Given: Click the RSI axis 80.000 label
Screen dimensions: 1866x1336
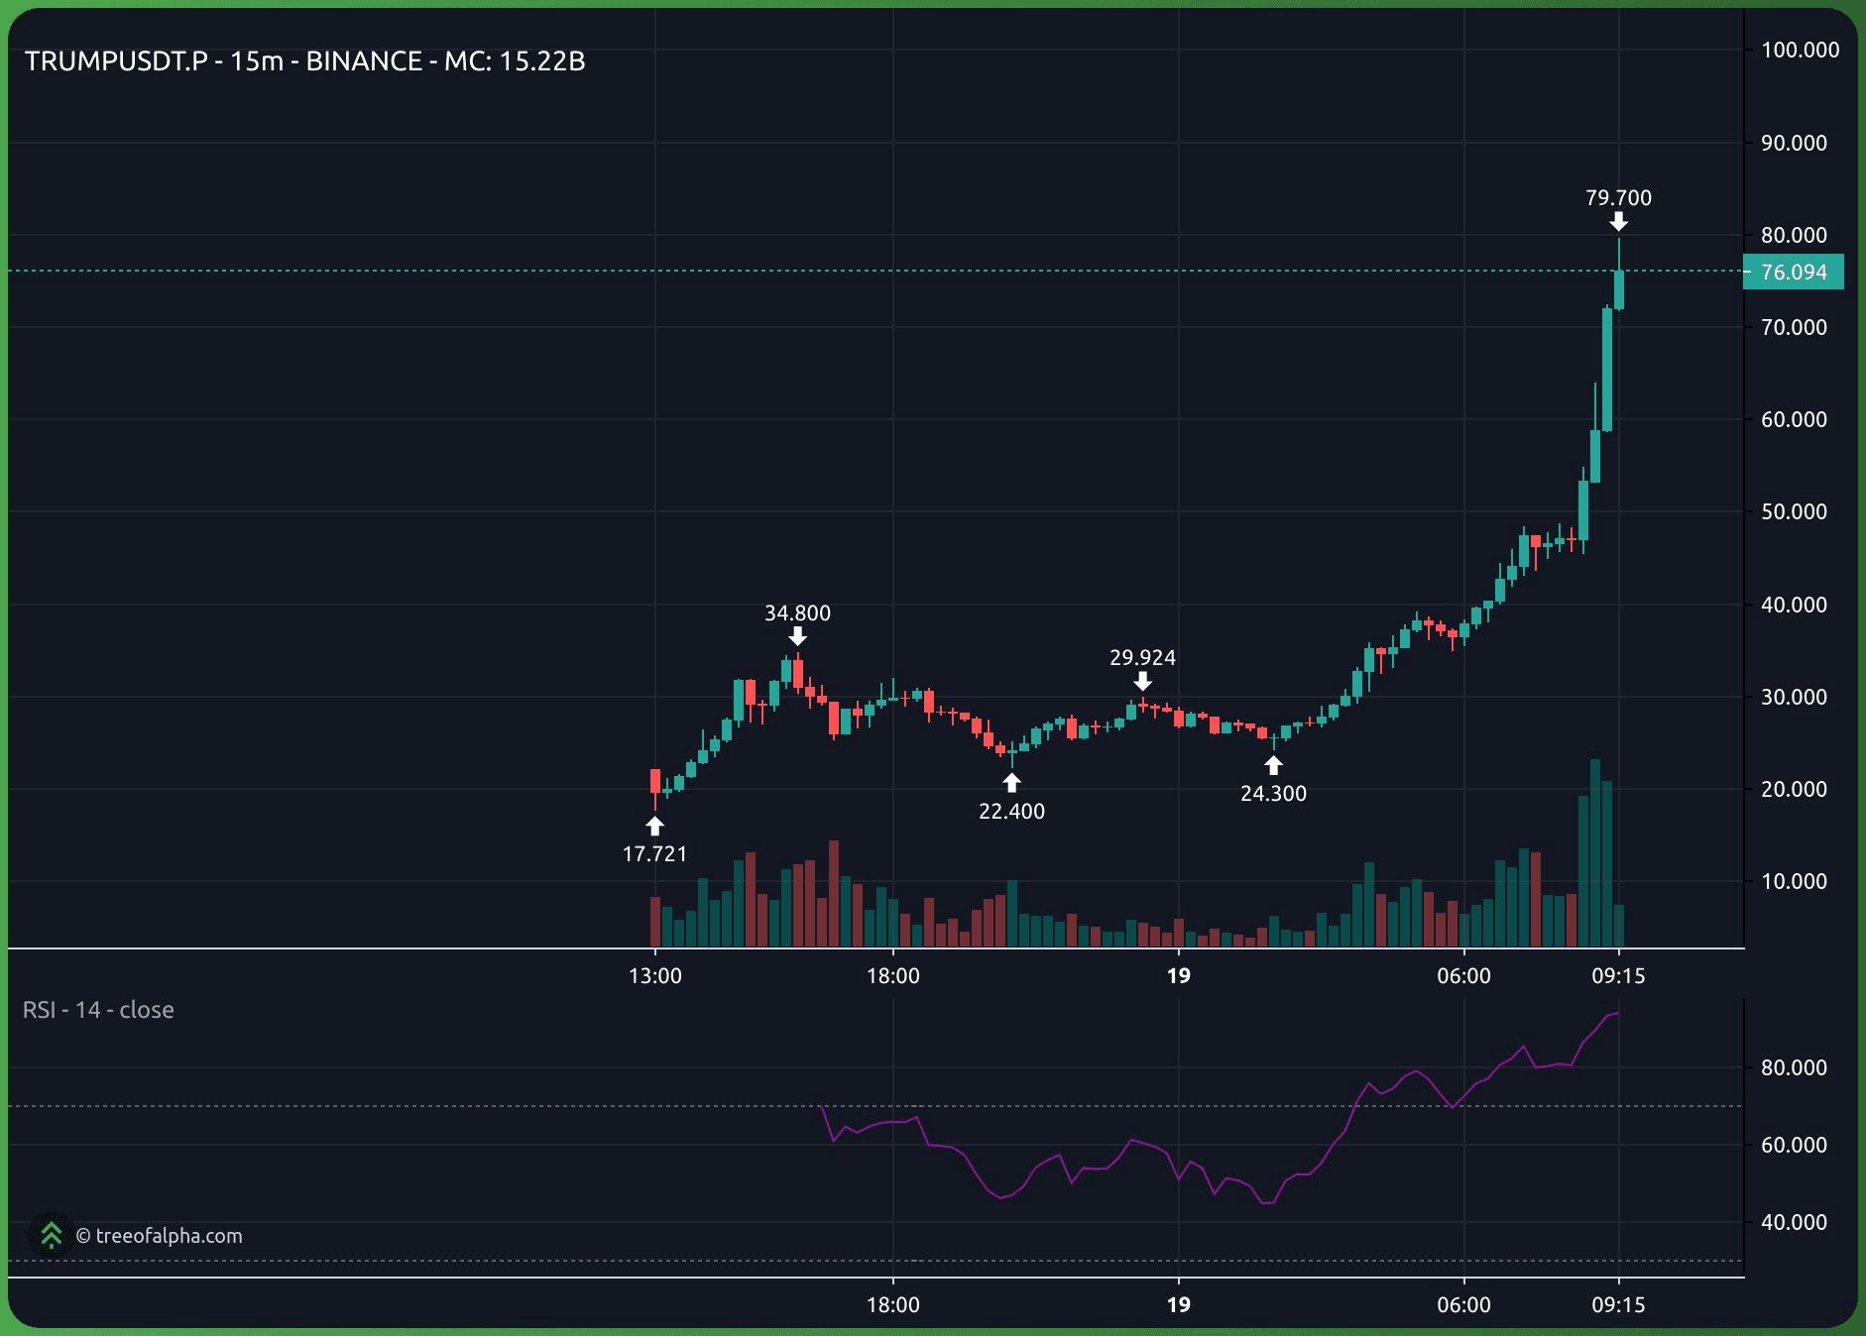Looking at the screenshot, I should [1794, 1068].
